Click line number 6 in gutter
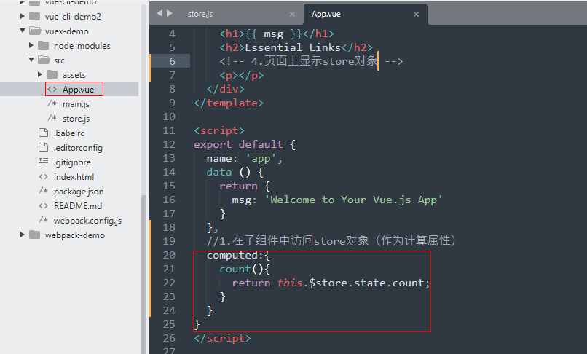Viewport: 587px width, 354px height. pos(172,61)
